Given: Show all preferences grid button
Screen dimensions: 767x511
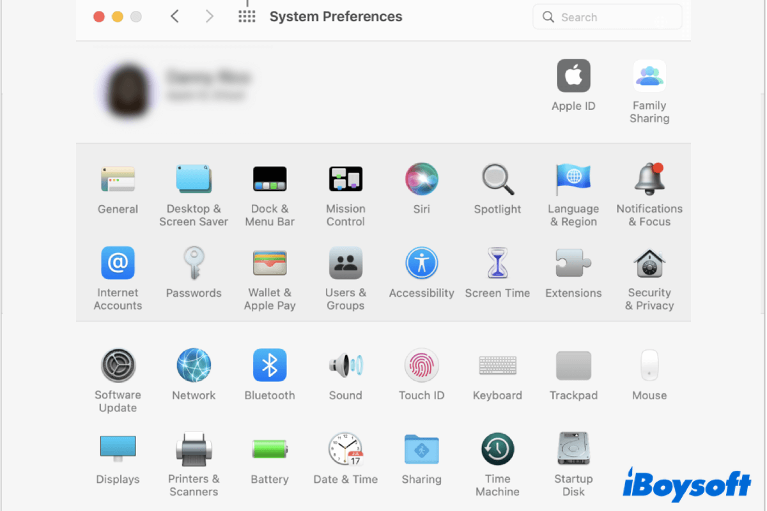Looking at the screenshot, I should pos(247,17).
